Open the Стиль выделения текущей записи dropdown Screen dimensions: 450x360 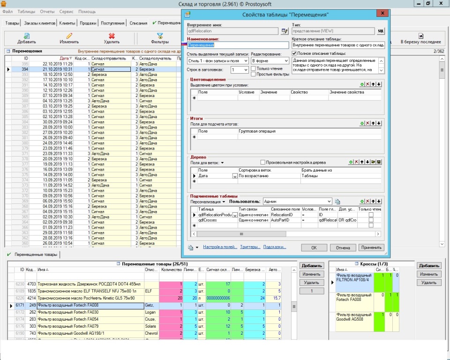[x=246, y=61]
